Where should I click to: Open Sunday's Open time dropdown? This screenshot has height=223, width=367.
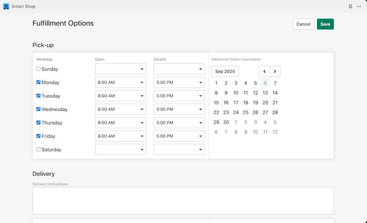(121, 69)
